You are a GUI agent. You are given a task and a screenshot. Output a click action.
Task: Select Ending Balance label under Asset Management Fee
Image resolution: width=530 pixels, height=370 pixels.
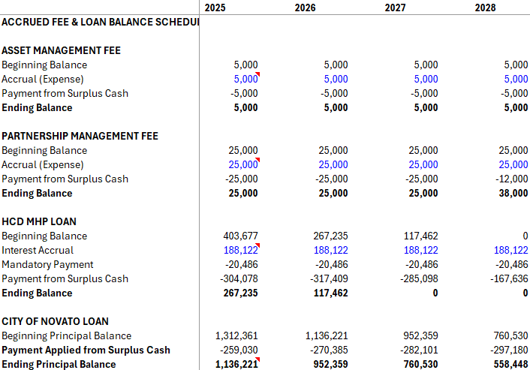point(37,107)
